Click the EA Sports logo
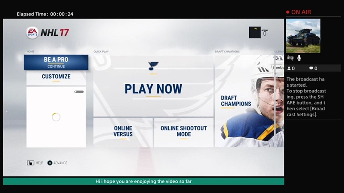This screenshot has width=344, height=193. (x=32, y=33)
